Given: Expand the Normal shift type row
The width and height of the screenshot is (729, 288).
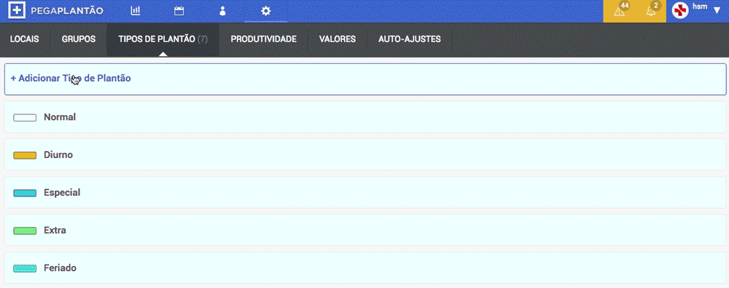Looking at the screenshot, I should [x=365, y=117].
